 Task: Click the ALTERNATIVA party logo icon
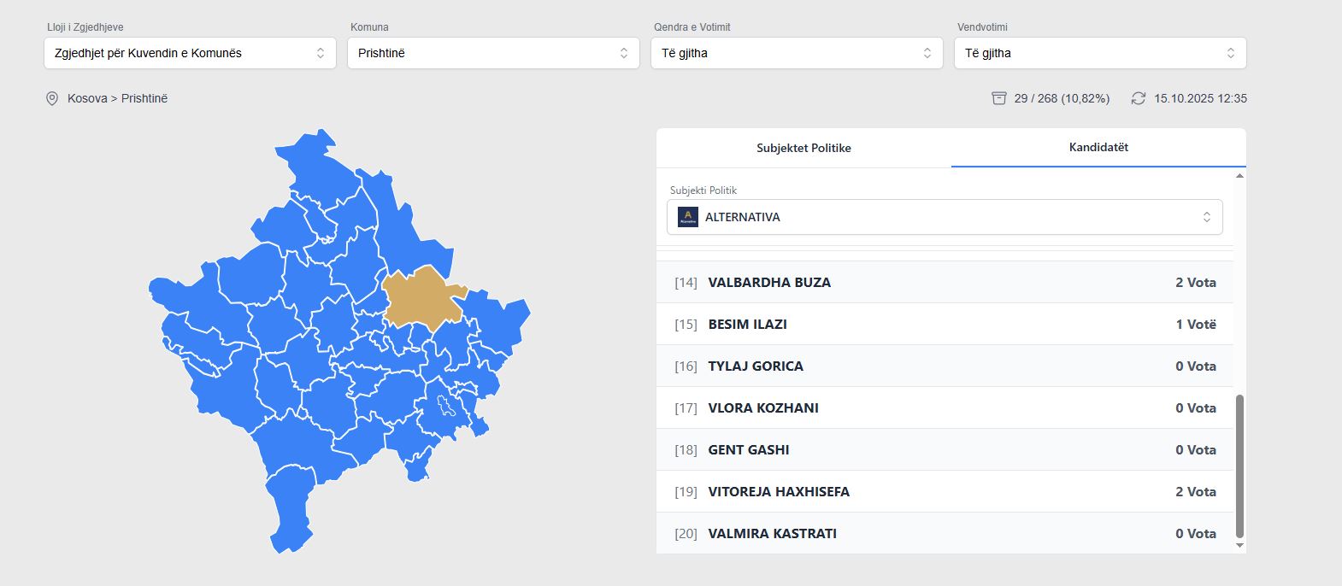click(x=687, y=217)
